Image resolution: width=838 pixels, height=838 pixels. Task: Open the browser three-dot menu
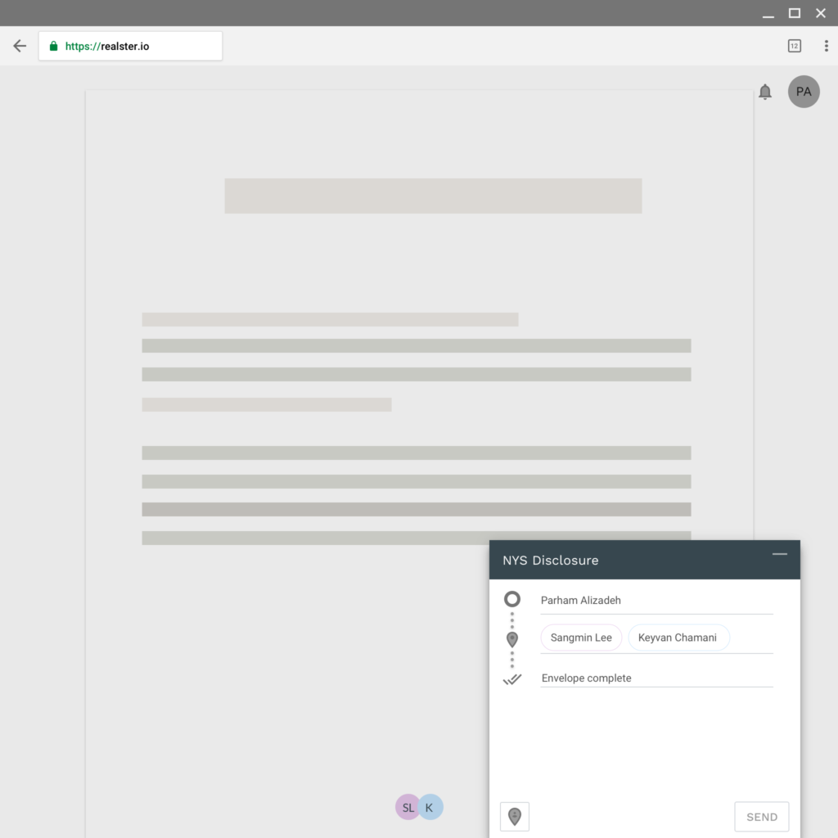click(826, 46)
